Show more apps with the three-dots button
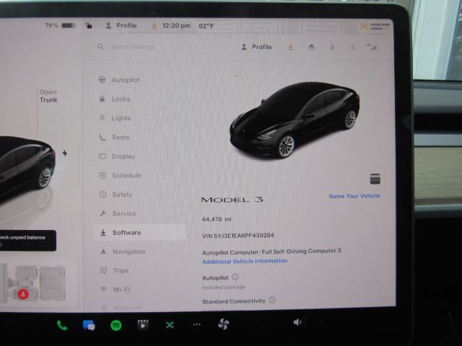The width and height of the screenshot is (462, 346). point(196,325)
